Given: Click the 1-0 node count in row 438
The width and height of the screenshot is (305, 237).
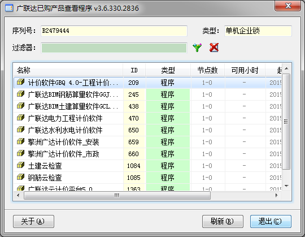Looking at the screenshot, I should point(207,106).
